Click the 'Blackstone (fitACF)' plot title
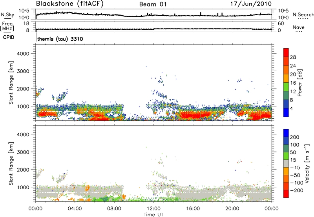The height and width of the screenshot is (217, 314). tap(69, 4)
